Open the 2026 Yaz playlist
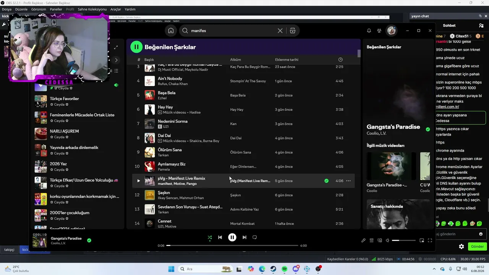489x275 pixels. click(x=78, y=167)
